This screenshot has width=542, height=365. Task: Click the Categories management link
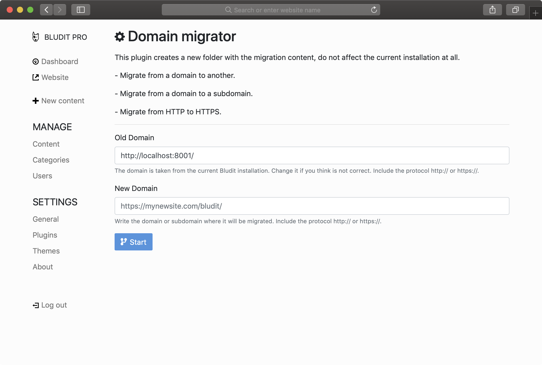[51, 160]
